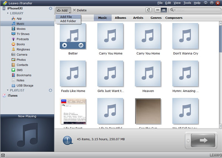Viewport: 222px width, 158px height.
Task: Eject iPhone6XI using the eject icon
Action: click(x=50, y=8)
